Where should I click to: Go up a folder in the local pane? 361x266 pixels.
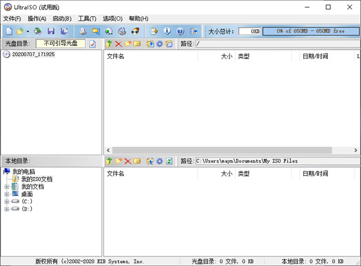[109, 161]
